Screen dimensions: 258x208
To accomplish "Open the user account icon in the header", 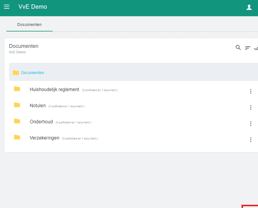I will 249,7.
